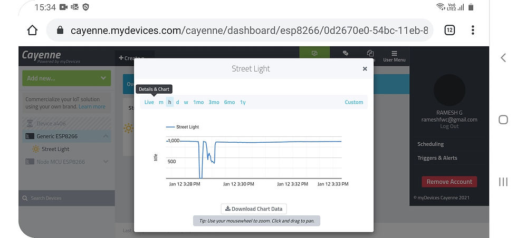Click Download Chart Data button
Screen dimensions: 517x238
pos(254,209)
